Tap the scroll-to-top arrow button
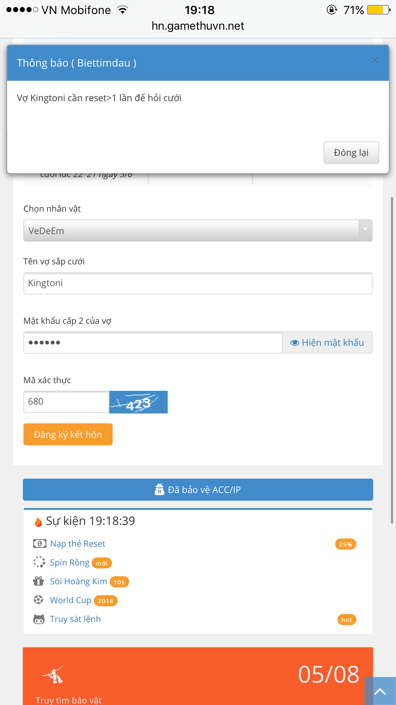 [380, 691]
